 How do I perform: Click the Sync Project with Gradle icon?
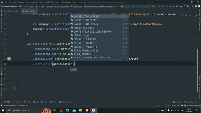(x=181, y=6)
